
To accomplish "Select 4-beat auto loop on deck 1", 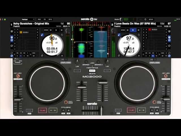I will 21,56.
